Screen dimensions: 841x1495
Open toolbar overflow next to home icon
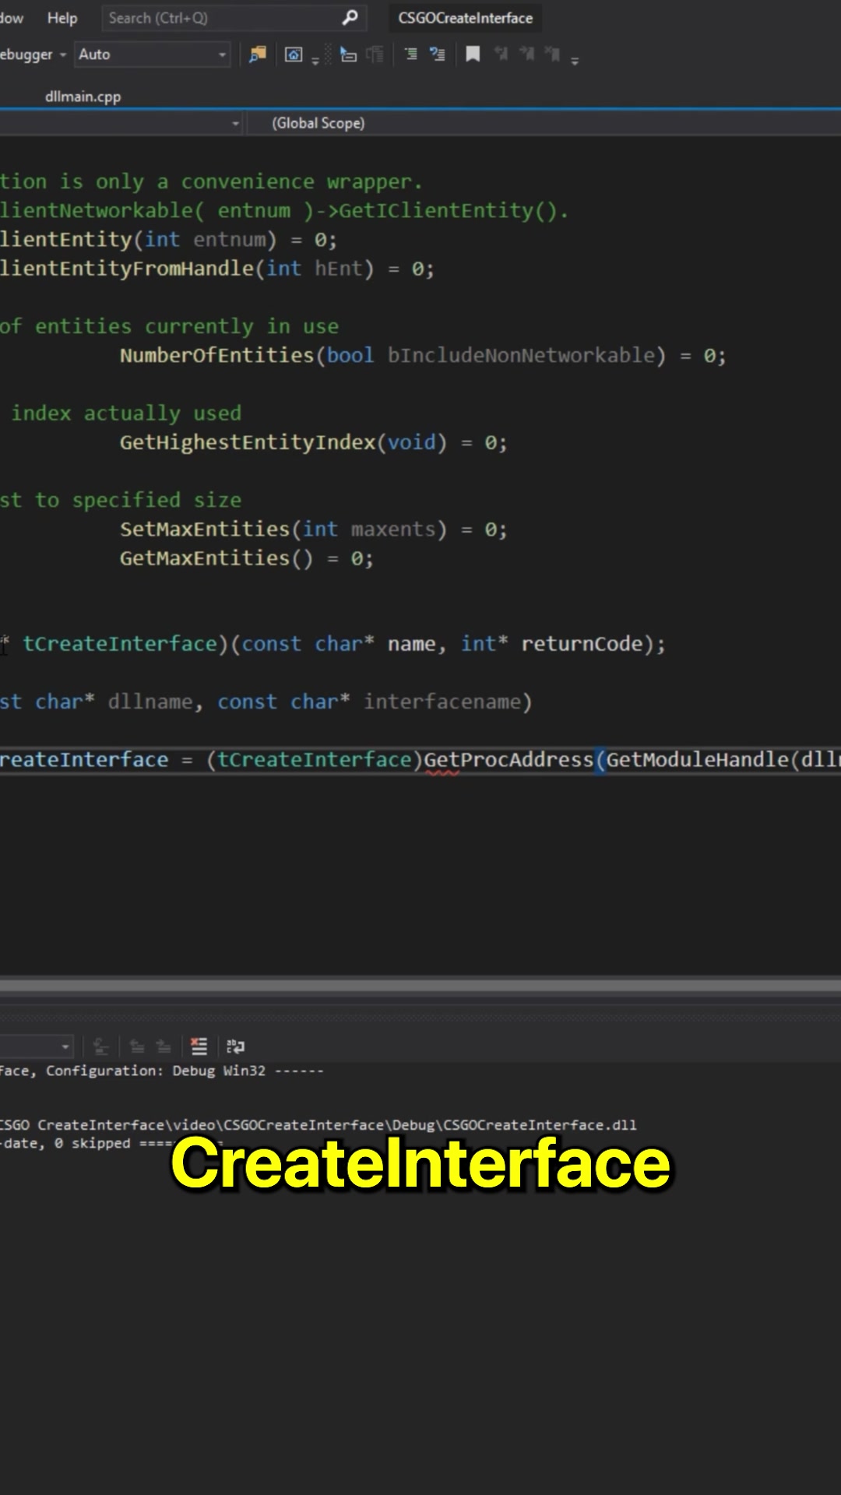(x=315, y=59)
